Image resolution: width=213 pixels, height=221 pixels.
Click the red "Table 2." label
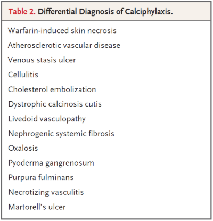pos(22,12)
